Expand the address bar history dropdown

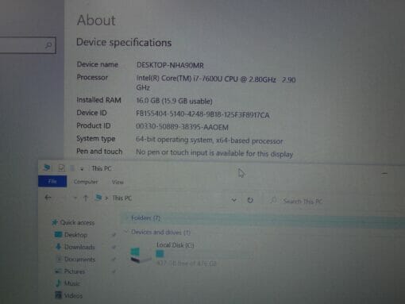click(x=233, y=200)
